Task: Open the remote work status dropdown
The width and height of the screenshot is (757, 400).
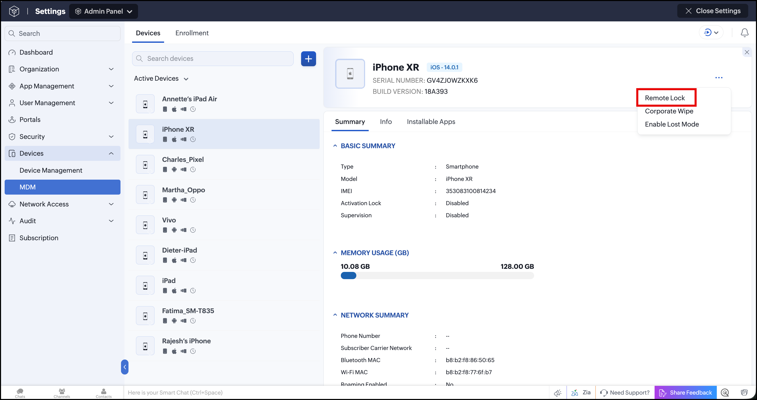Action: (x=711, y=32)
